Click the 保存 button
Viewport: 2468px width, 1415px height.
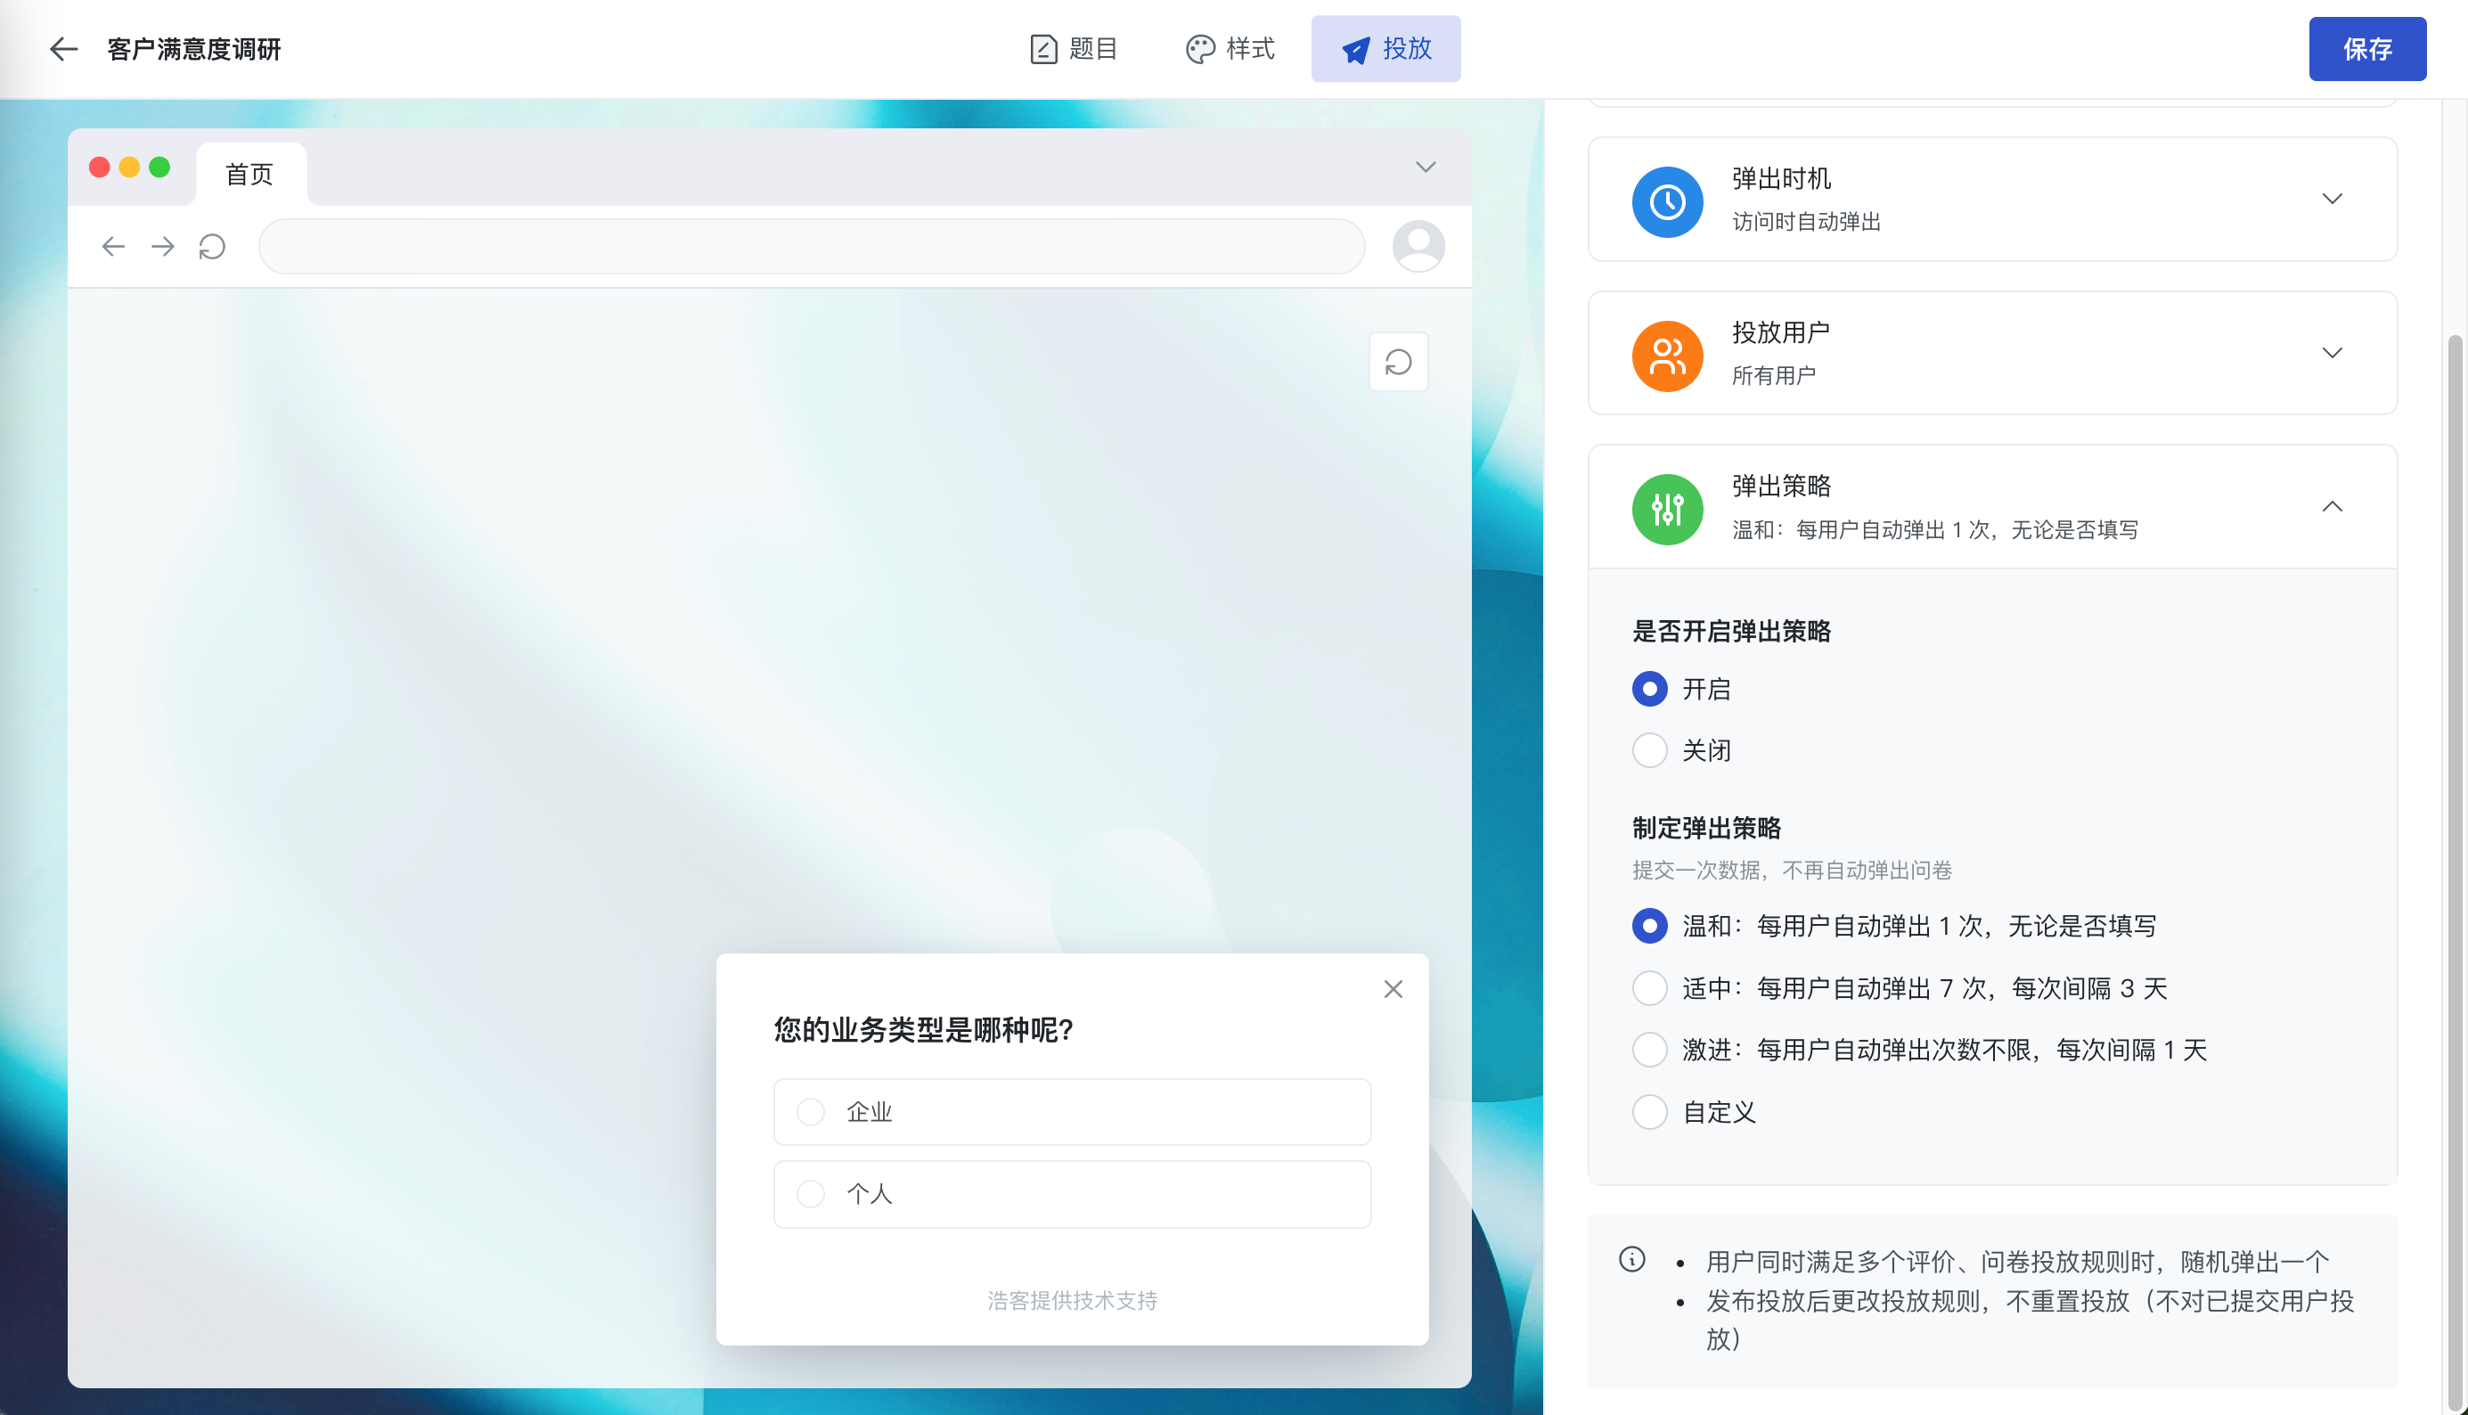2367,49
